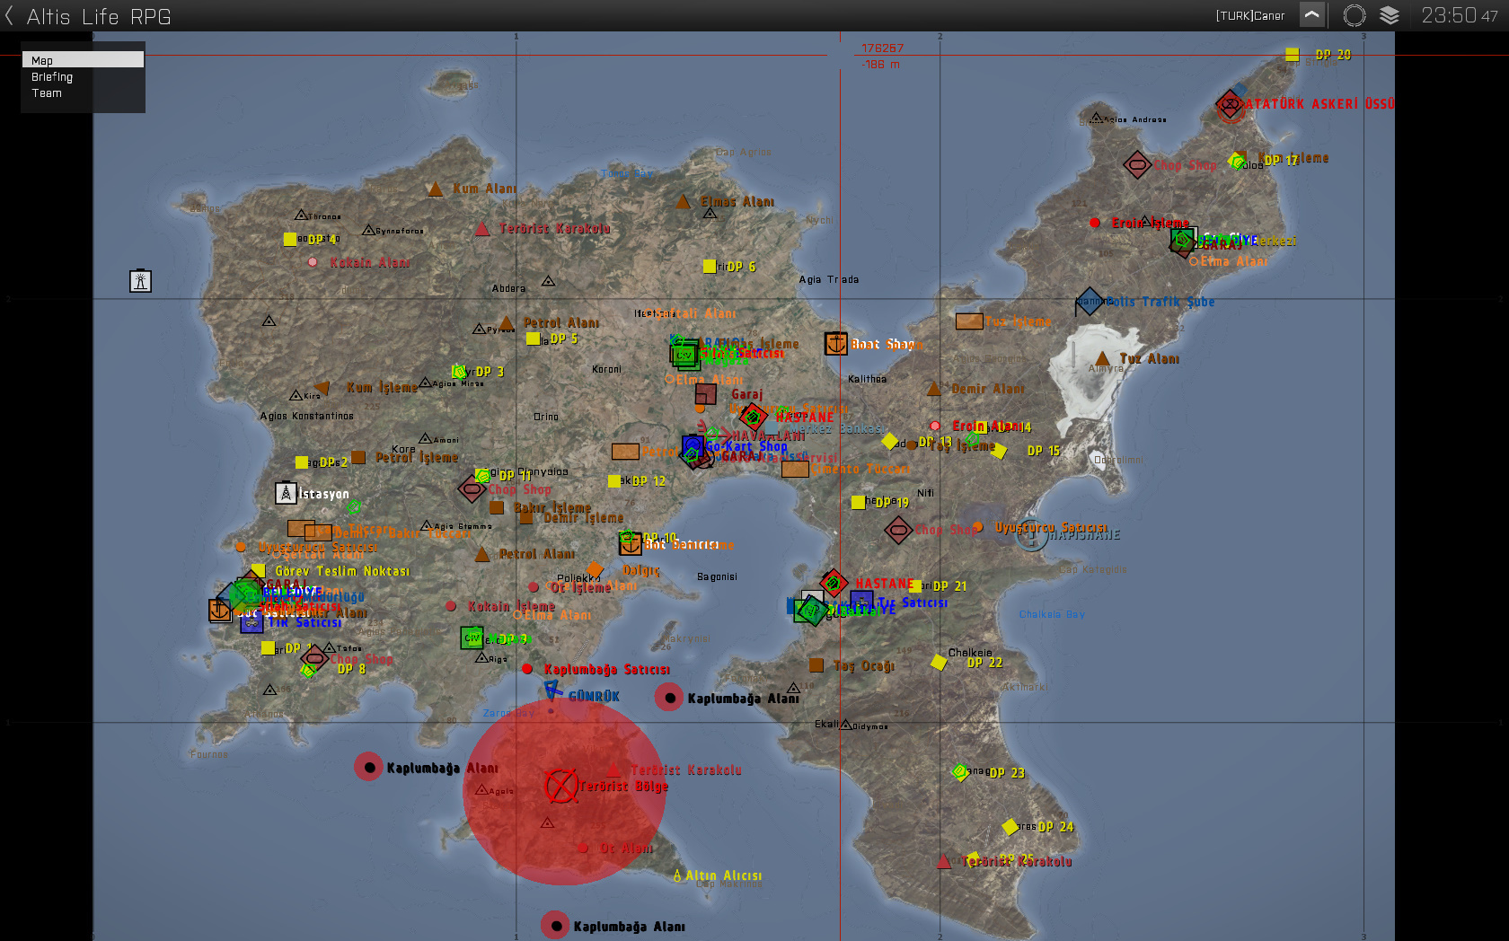This screenshot has width=1509, height=941.
Task: Click the GÜMRÜK blue flag marker
Action: pos(553,690)
